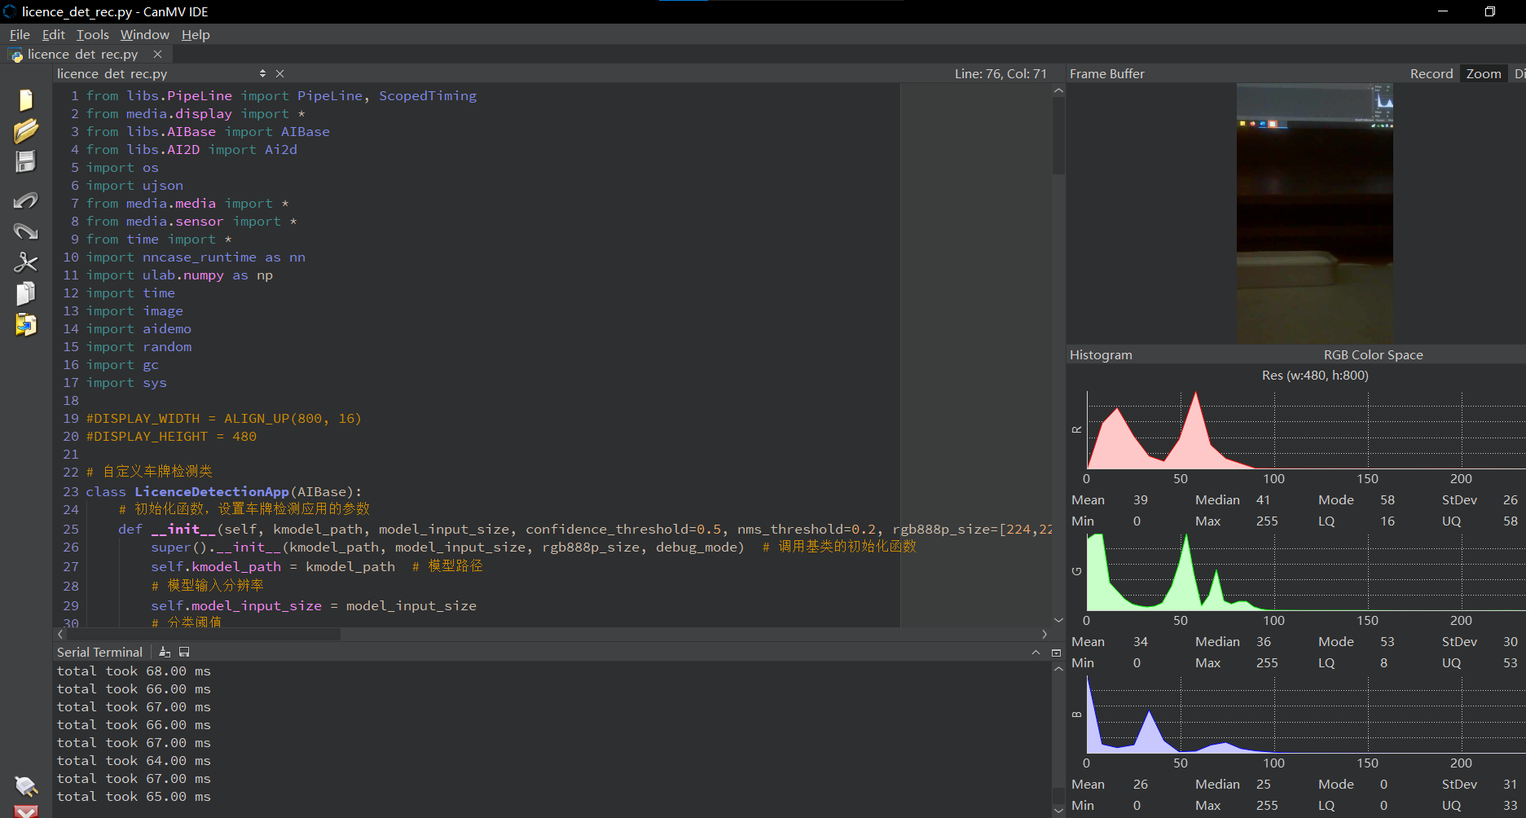Clear the Serial Terminal output

coord(165,652)
